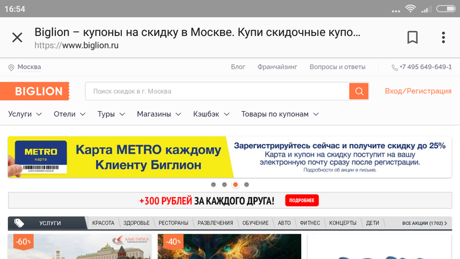Image resolution: width=460 pixels, height=259 pixels.
Task: Switch to the Рестораны category tab
Action: point(173,223)
